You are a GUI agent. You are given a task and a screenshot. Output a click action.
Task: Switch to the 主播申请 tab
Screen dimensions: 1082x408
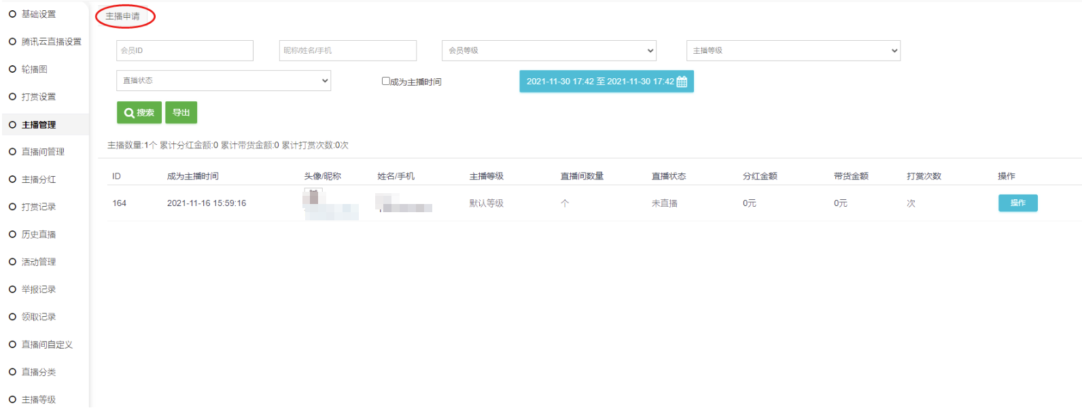pos(123,16)
